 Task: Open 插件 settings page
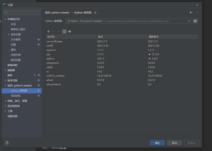pyautogui.click(x=10, y=75)
